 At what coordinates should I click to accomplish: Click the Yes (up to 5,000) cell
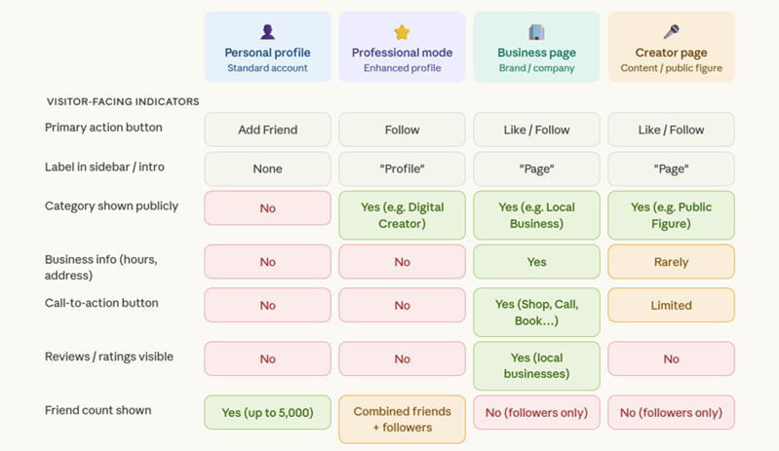click(x=267, y=412)
